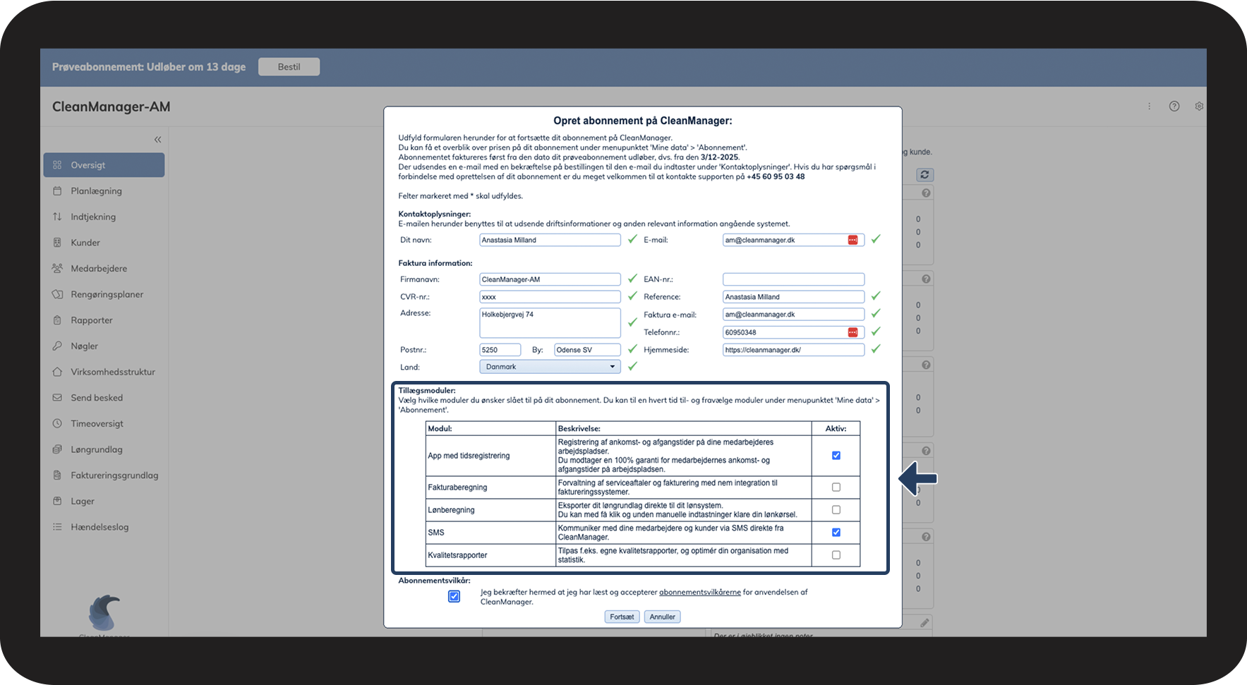Enable the Fakturaberegning module checkbox
Viewport: 1247px width, 685px height.
(836, 487)
